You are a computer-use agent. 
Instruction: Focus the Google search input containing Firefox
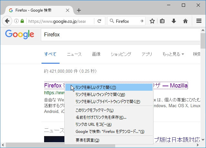click(121, 35)
